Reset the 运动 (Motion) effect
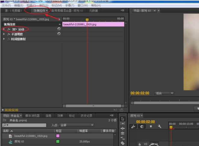Screen dimensions: 199x146 point(59,29)
